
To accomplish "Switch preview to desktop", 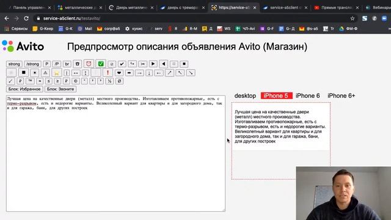I will 245,95.
